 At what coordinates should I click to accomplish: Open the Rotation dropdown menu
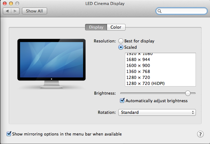point(157,112)
